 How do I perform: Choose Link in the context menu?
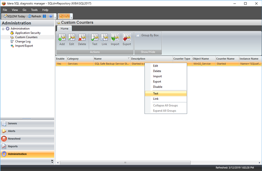click(166, 99)
